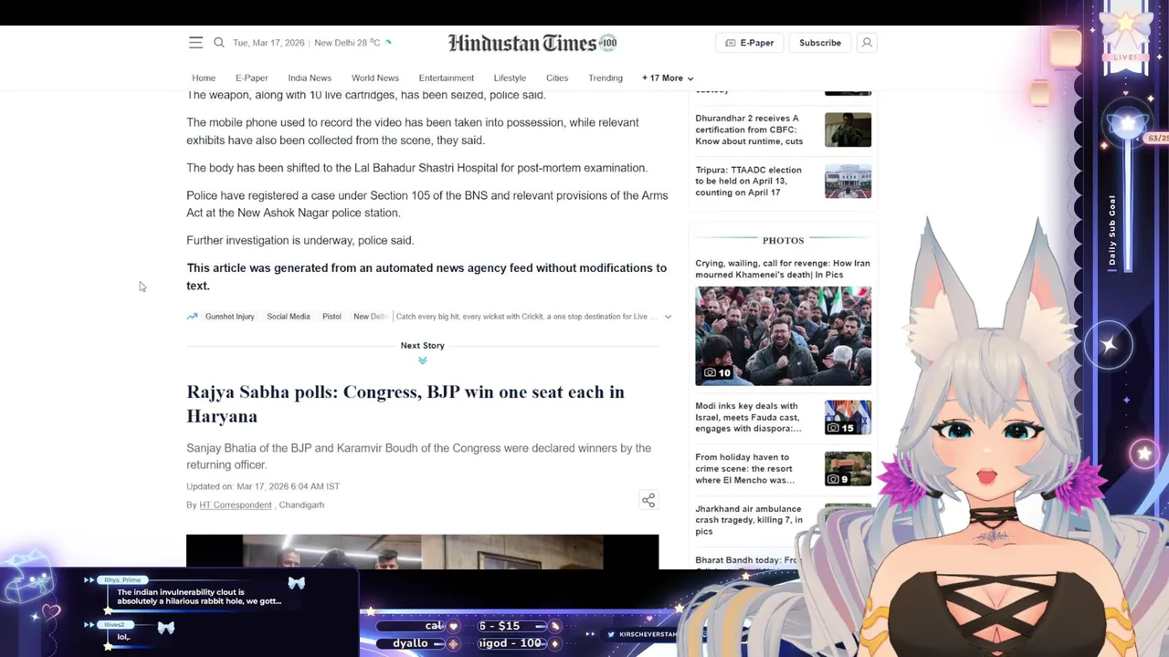Open Khamenei mourning photo story headline
The height and width of the screenshot is (657, 1169).
pos(783,269)
